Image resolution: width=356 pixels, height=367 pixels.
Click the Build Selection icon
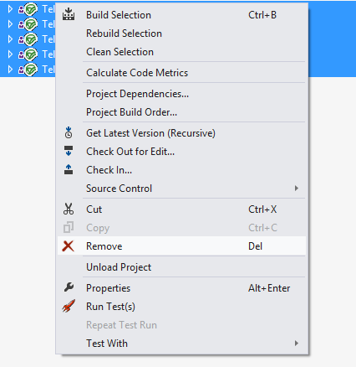(x=69, y=14)
